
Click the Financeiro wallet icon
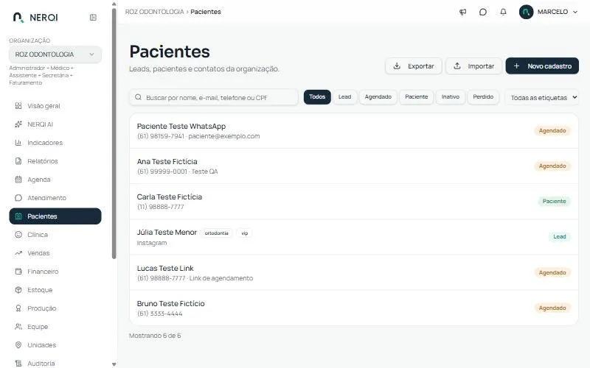18,272
